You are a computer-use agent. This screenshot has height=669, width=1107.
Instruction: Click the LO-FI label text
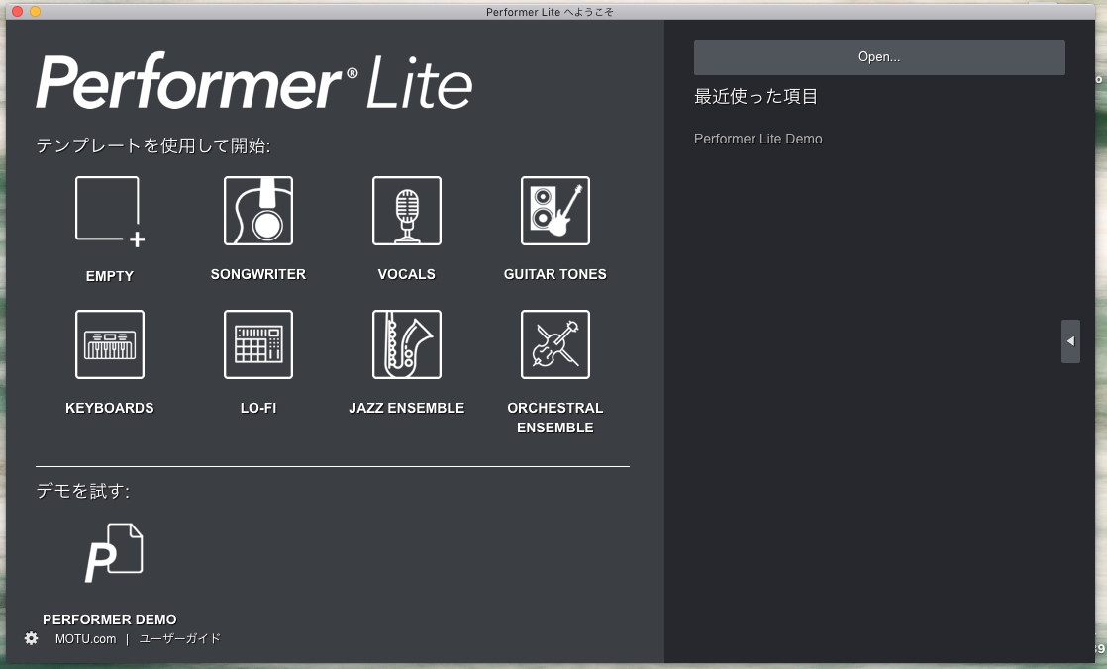(x=258, y=408)
